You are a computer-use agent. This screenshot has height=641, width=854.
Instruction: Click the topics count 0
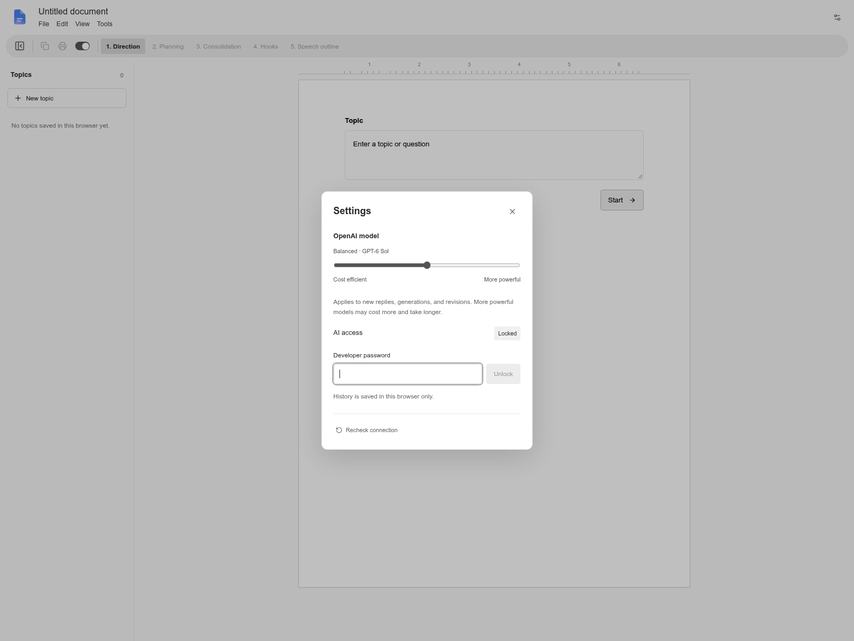pyautogui.click(x=122, y=75)
